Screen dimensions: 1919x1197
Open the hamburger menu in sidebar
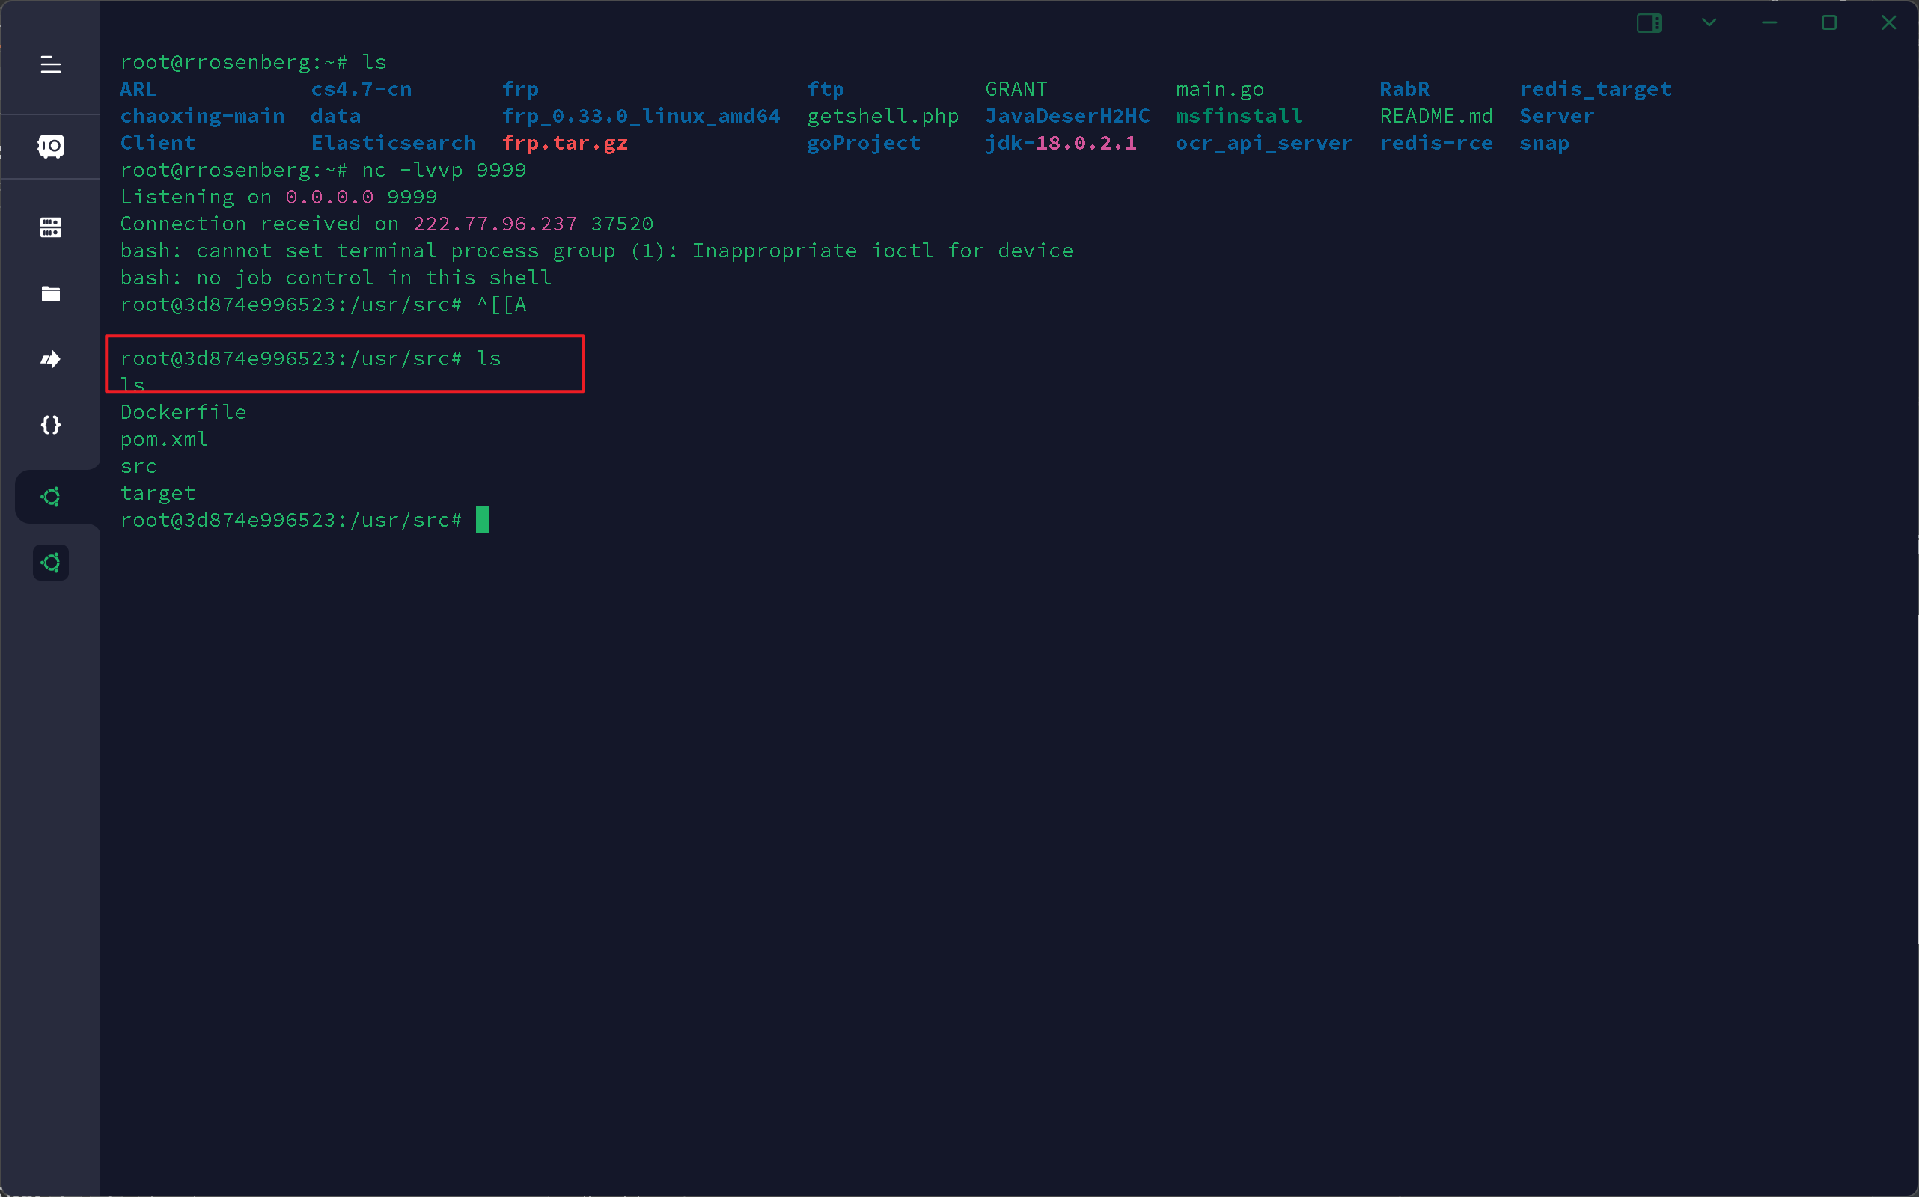51,64
